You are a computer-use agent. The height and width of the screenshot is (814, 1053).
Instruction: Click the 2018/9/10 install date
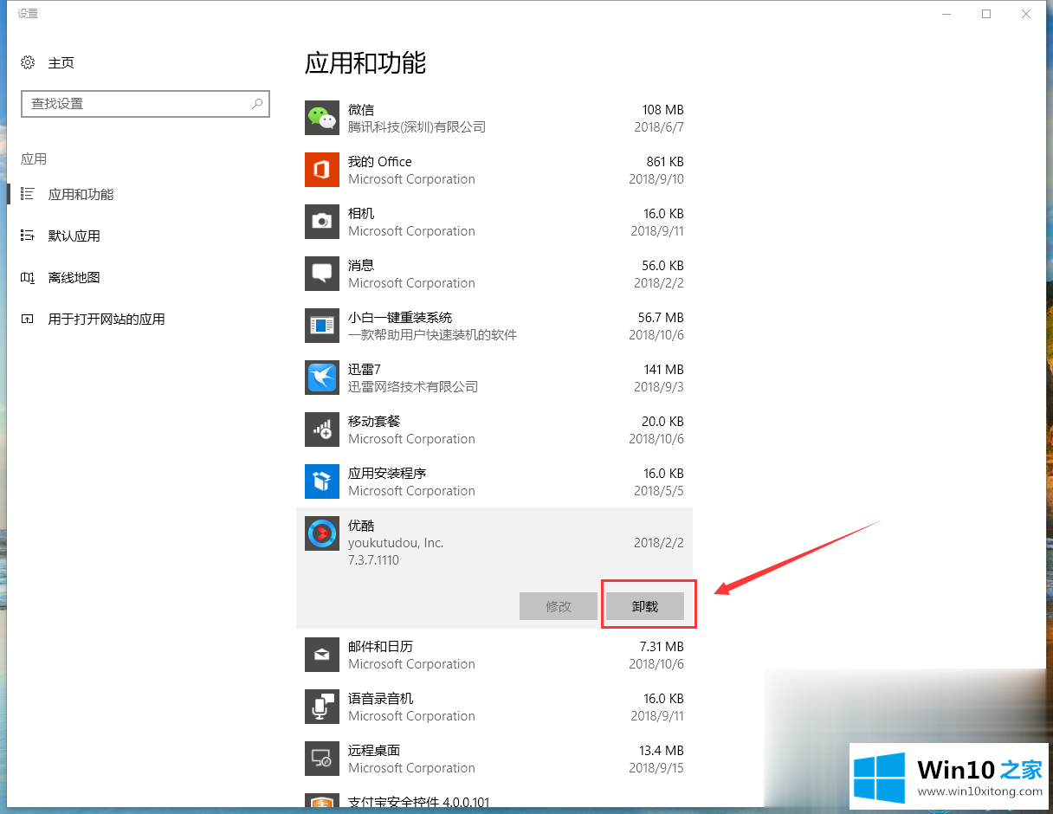point(656,178)
